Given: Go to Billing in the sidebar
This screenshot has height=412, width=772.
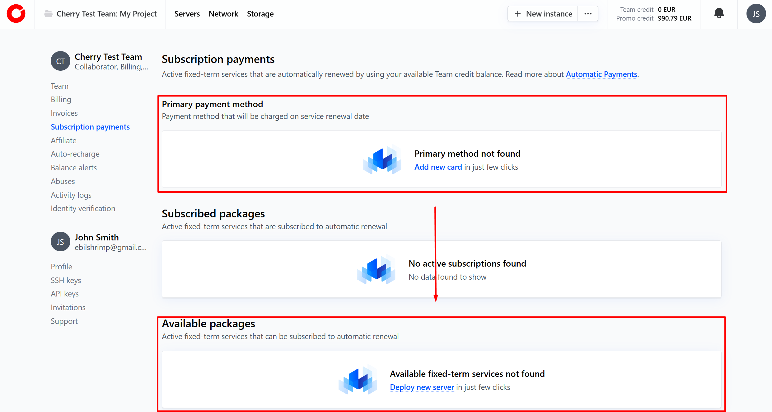Looking at the screenshot, I should [x=61, y=99].
